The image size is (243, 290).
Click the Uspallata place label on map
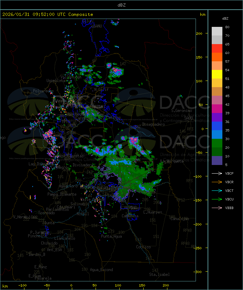pos(56,81)
